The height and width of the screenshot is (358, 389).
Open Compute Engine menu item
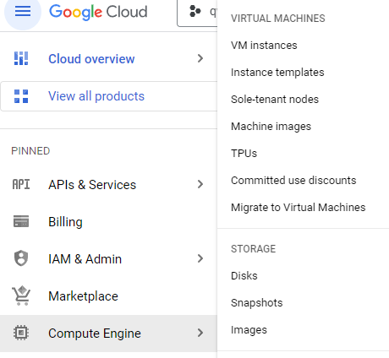pyautogui.click(x=108, y=334)
